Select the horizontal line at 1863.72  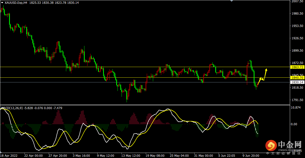(145, 67)
